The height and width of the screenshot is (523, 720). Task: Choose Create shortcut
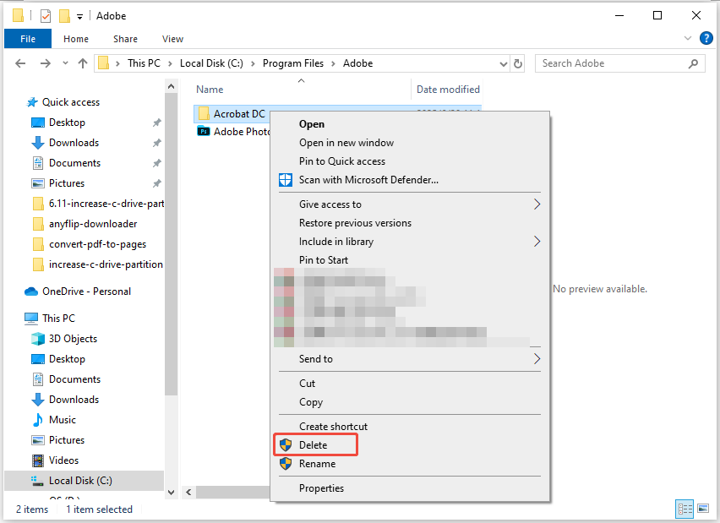(333, 427)
